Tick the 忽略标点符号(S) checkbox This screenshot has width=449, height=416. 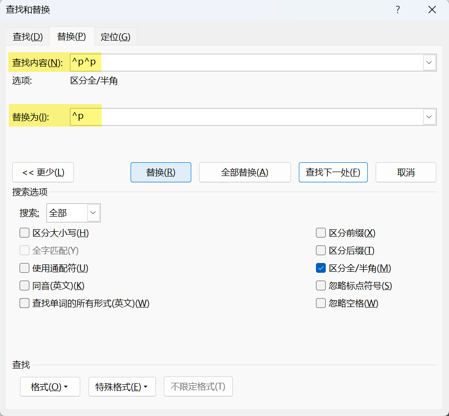[x=321, y=285]
